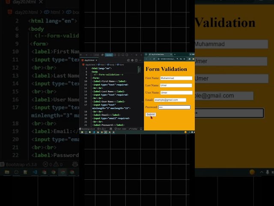The image size is (274, 206).
Task: Click the browser back button
Action: (x=146, y=59)
